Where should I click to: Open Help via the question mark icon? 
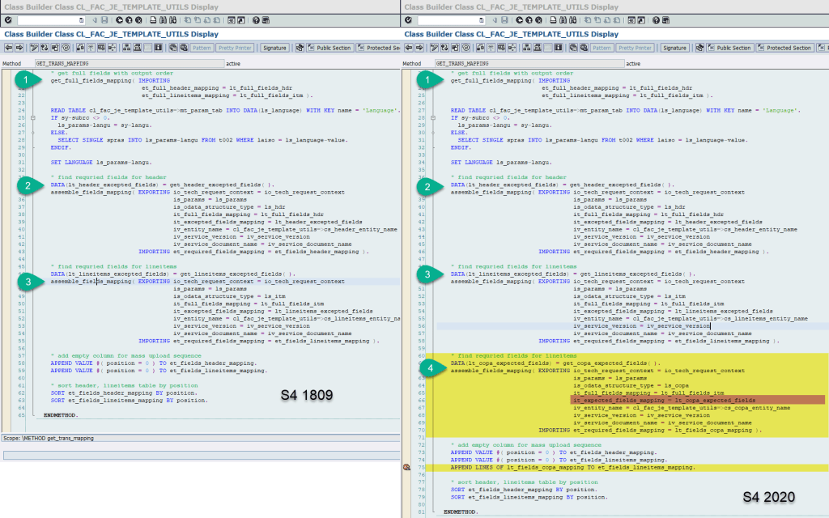point(257,21)
